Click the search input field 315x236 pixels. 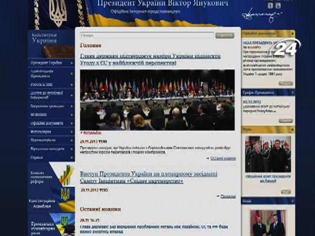pyautogui.click(x=147, y=35)
